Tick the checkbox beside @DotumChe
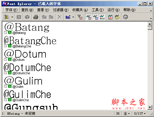This screenshot has width=154, height=117. coord(5,73)
